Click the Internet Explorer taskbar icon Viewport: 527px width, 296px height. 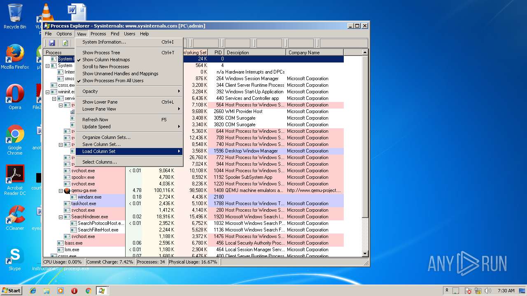coord(33,291)
